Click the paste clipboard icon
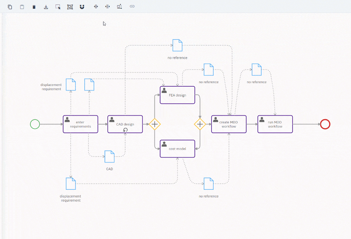 (22, 7)
